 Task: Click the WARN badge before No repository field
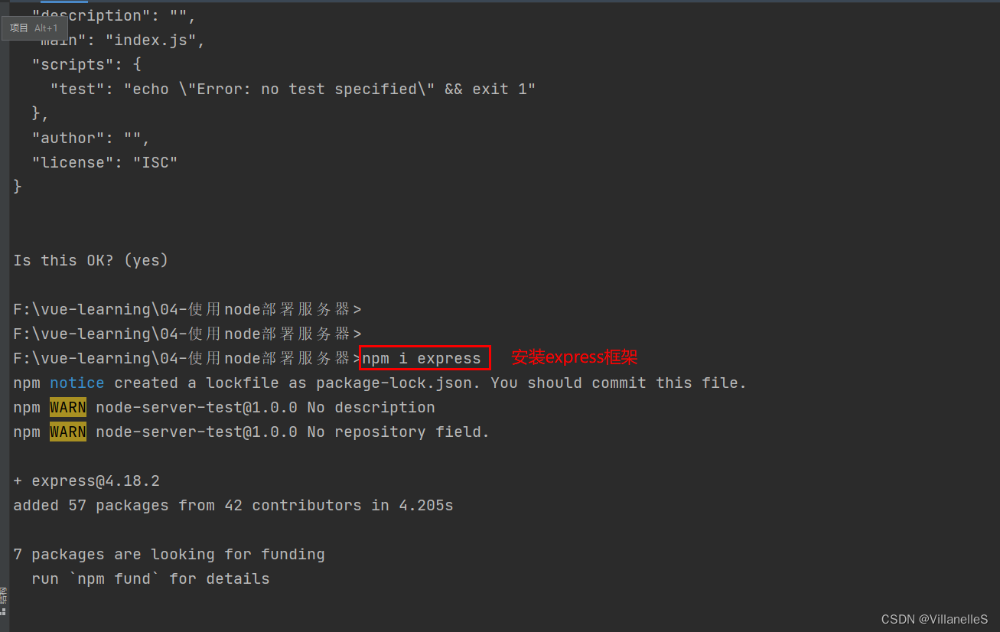[68, 432]
